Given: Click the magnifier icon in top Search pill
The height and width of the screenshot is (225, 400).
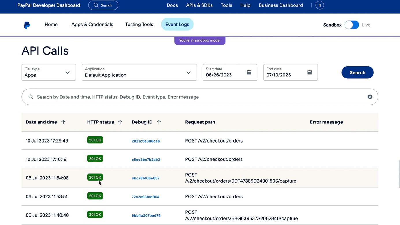Looking at the screenshot, I should coord(96,5).
